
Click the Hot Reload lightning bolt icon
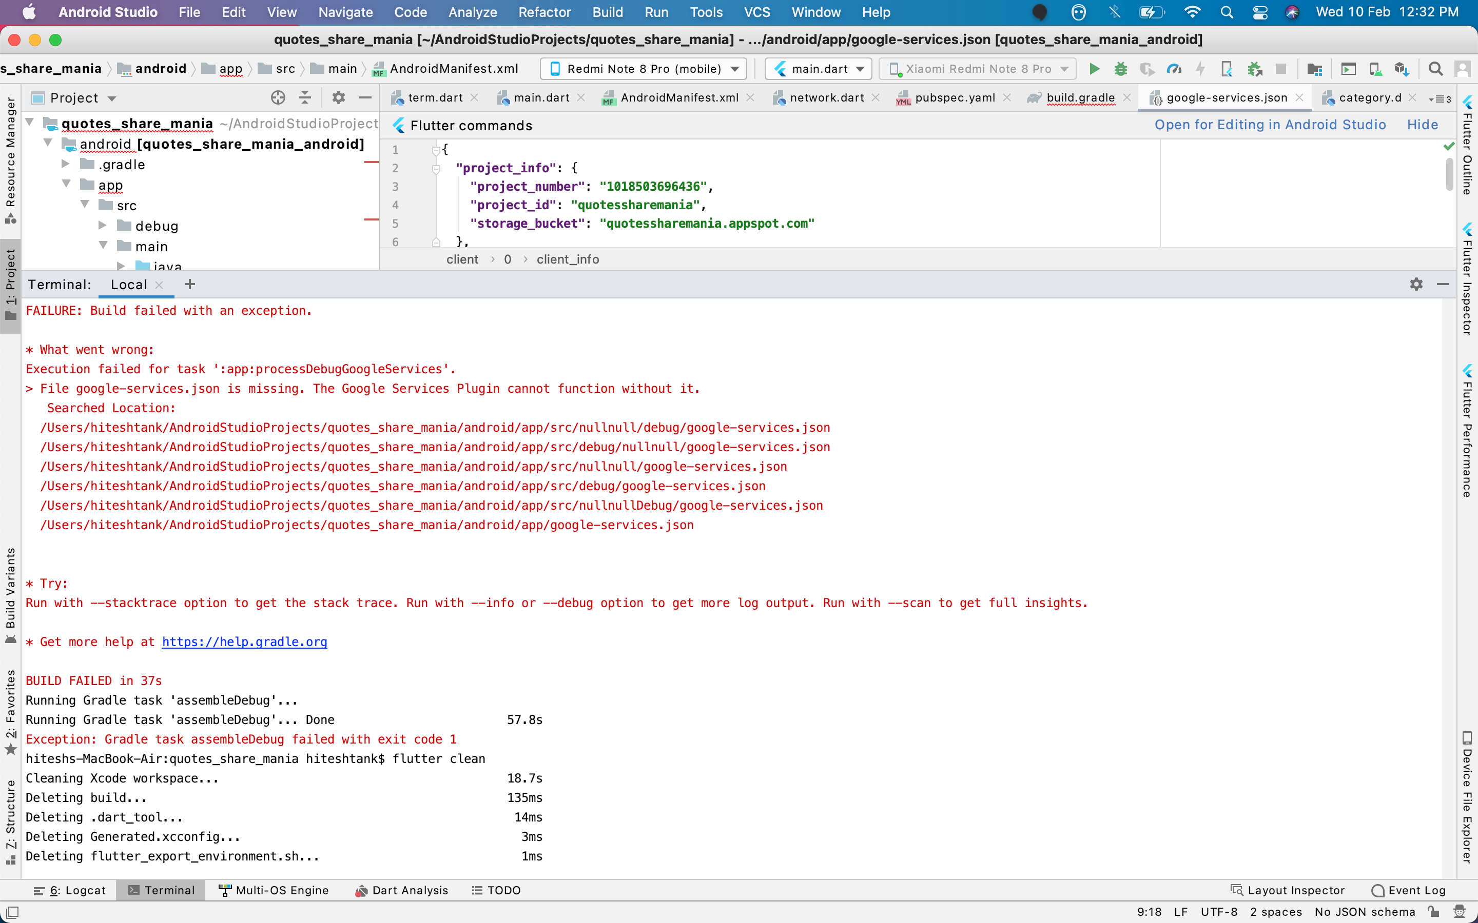[x=1200, y=68]
